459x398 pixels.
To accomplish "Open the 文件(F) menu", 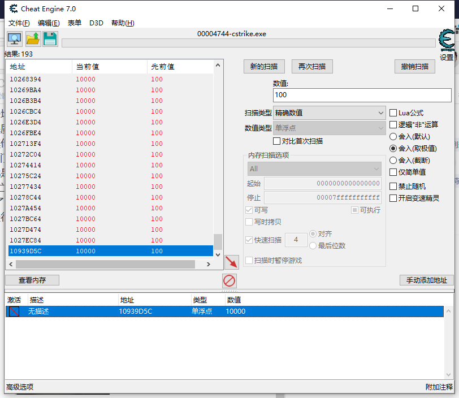I will click(x=19, y=23).
